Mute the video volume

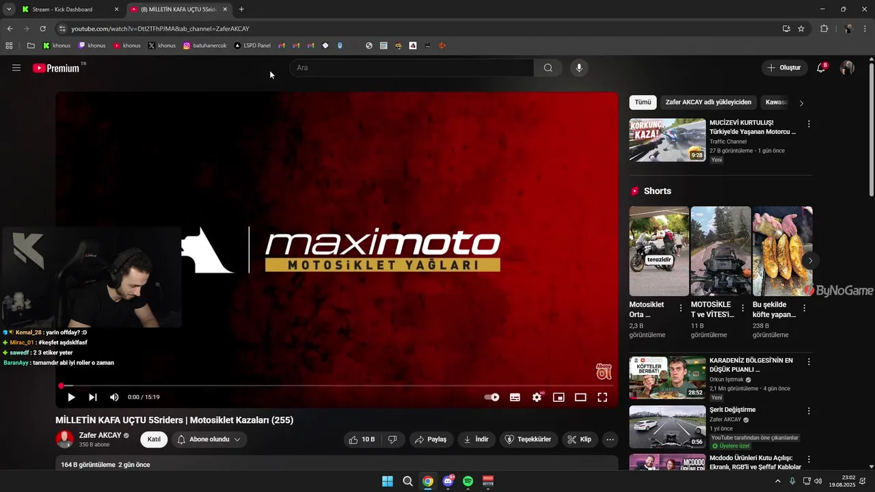pyautogui.click(x=114, y=397)
